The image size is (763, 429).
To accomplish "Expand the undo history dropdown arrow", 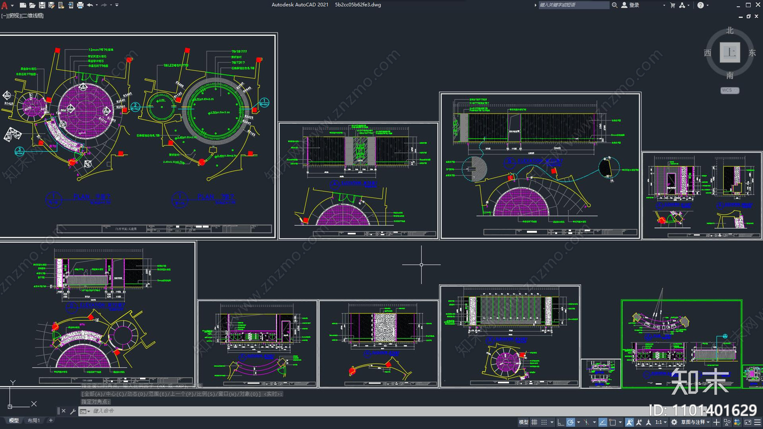I will click(x=97, y=5).
